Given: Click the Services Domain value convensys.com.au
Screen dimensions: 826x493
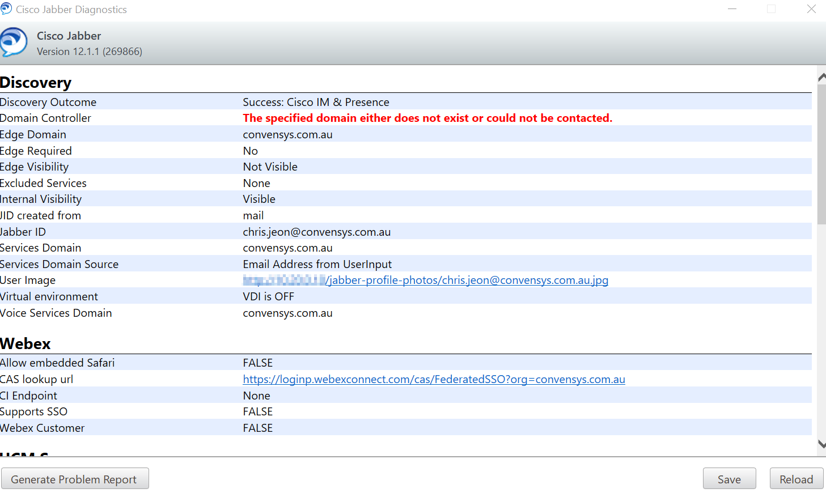Looking at the screenshot, I should 287,248.
